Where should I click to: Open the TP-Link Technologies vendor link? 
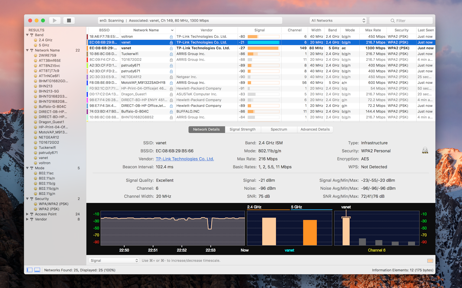coord(185,159)
